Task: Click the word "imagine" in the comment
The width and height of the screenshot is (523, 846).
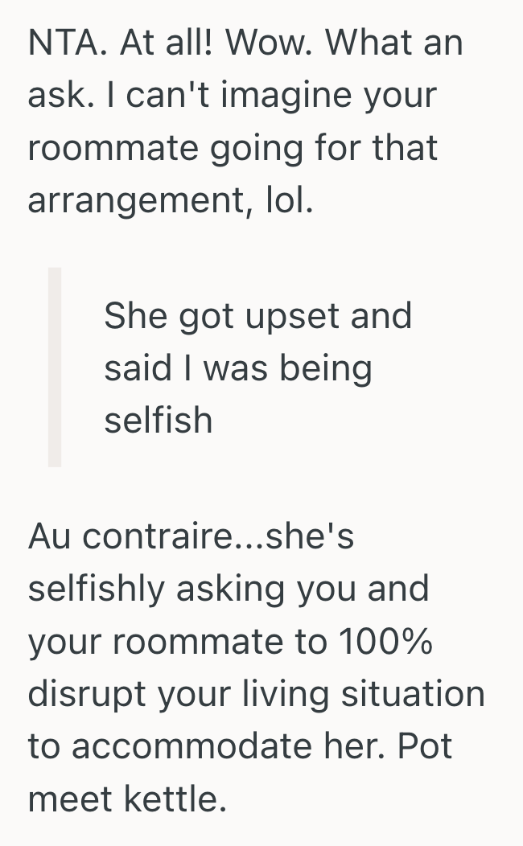Action: pyautogui.click(x=261, y=97)
